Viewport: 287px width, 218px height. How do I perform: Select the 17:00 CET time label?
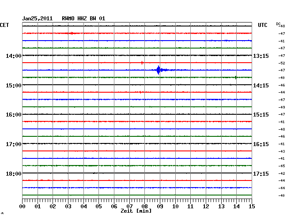[x=14, y=144]
